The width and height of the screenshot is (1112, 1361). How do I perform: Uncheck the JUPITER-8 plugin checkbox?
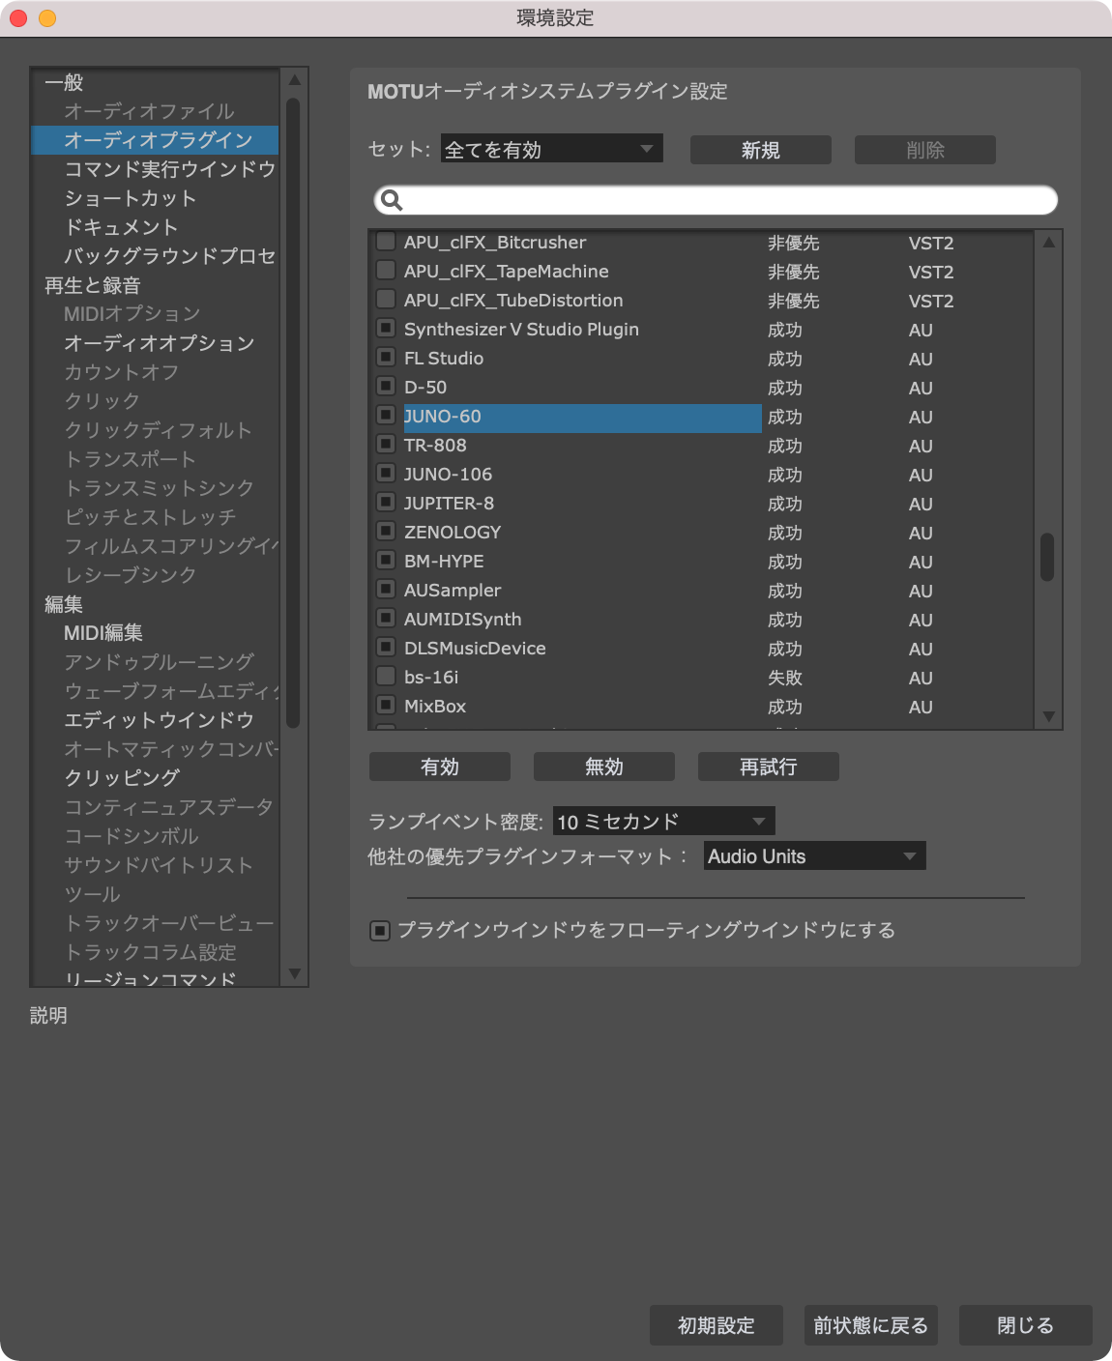point(386,503)
